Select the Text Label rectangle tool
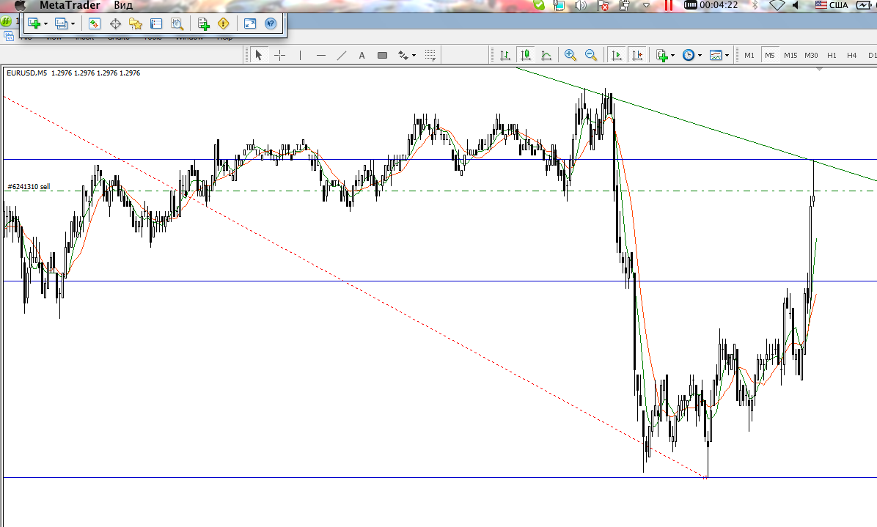 [x=383, y=55]
